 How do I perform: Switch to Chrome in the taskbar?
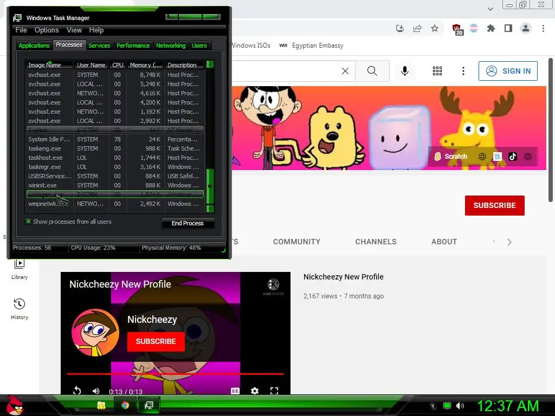point(125,405)
